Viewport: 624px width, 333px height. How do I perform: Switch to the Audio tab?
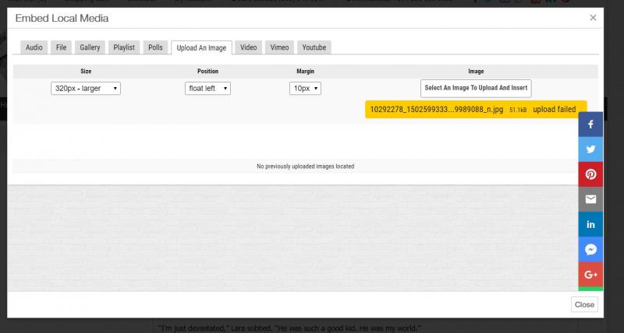(34, 47)
